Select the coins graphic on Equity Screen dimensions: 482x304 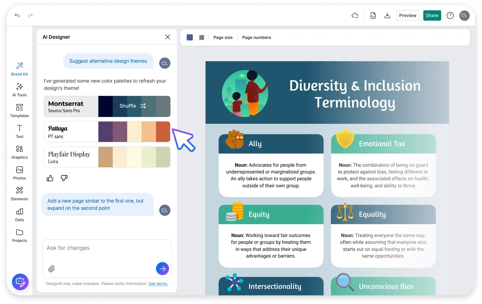[235, 212]
